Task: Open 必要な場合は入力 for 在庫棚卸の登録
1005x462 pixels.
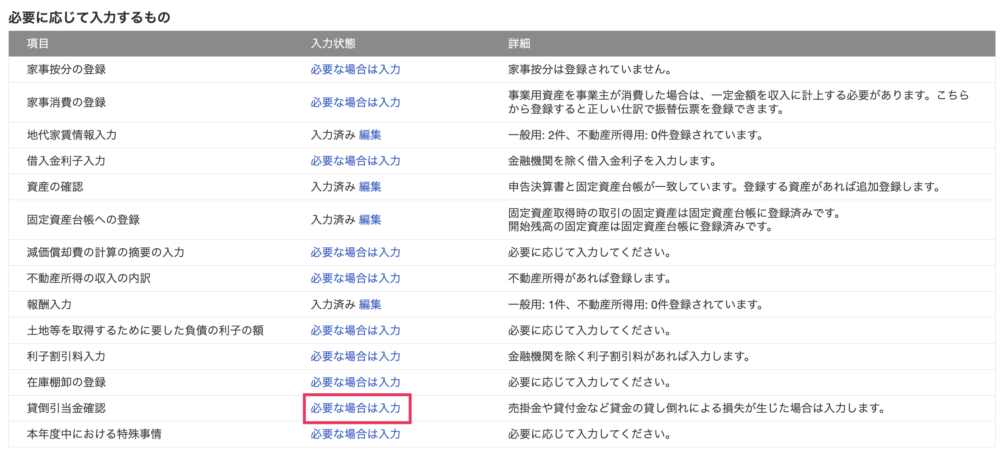Action: point(355,382)
